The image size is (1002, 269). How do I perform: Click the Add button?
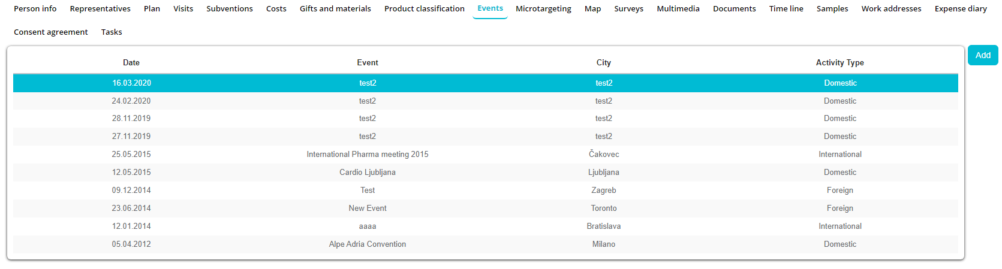pyautogui.click(x=982, y=55)
